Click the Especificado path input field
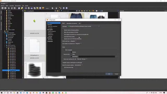 tap(97, 57)
